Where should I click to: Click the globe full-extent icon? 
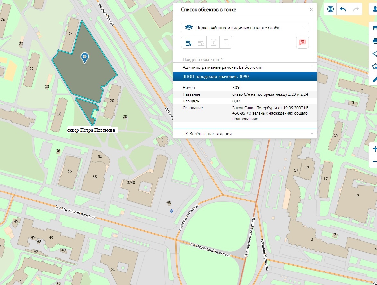coord(330,9)
